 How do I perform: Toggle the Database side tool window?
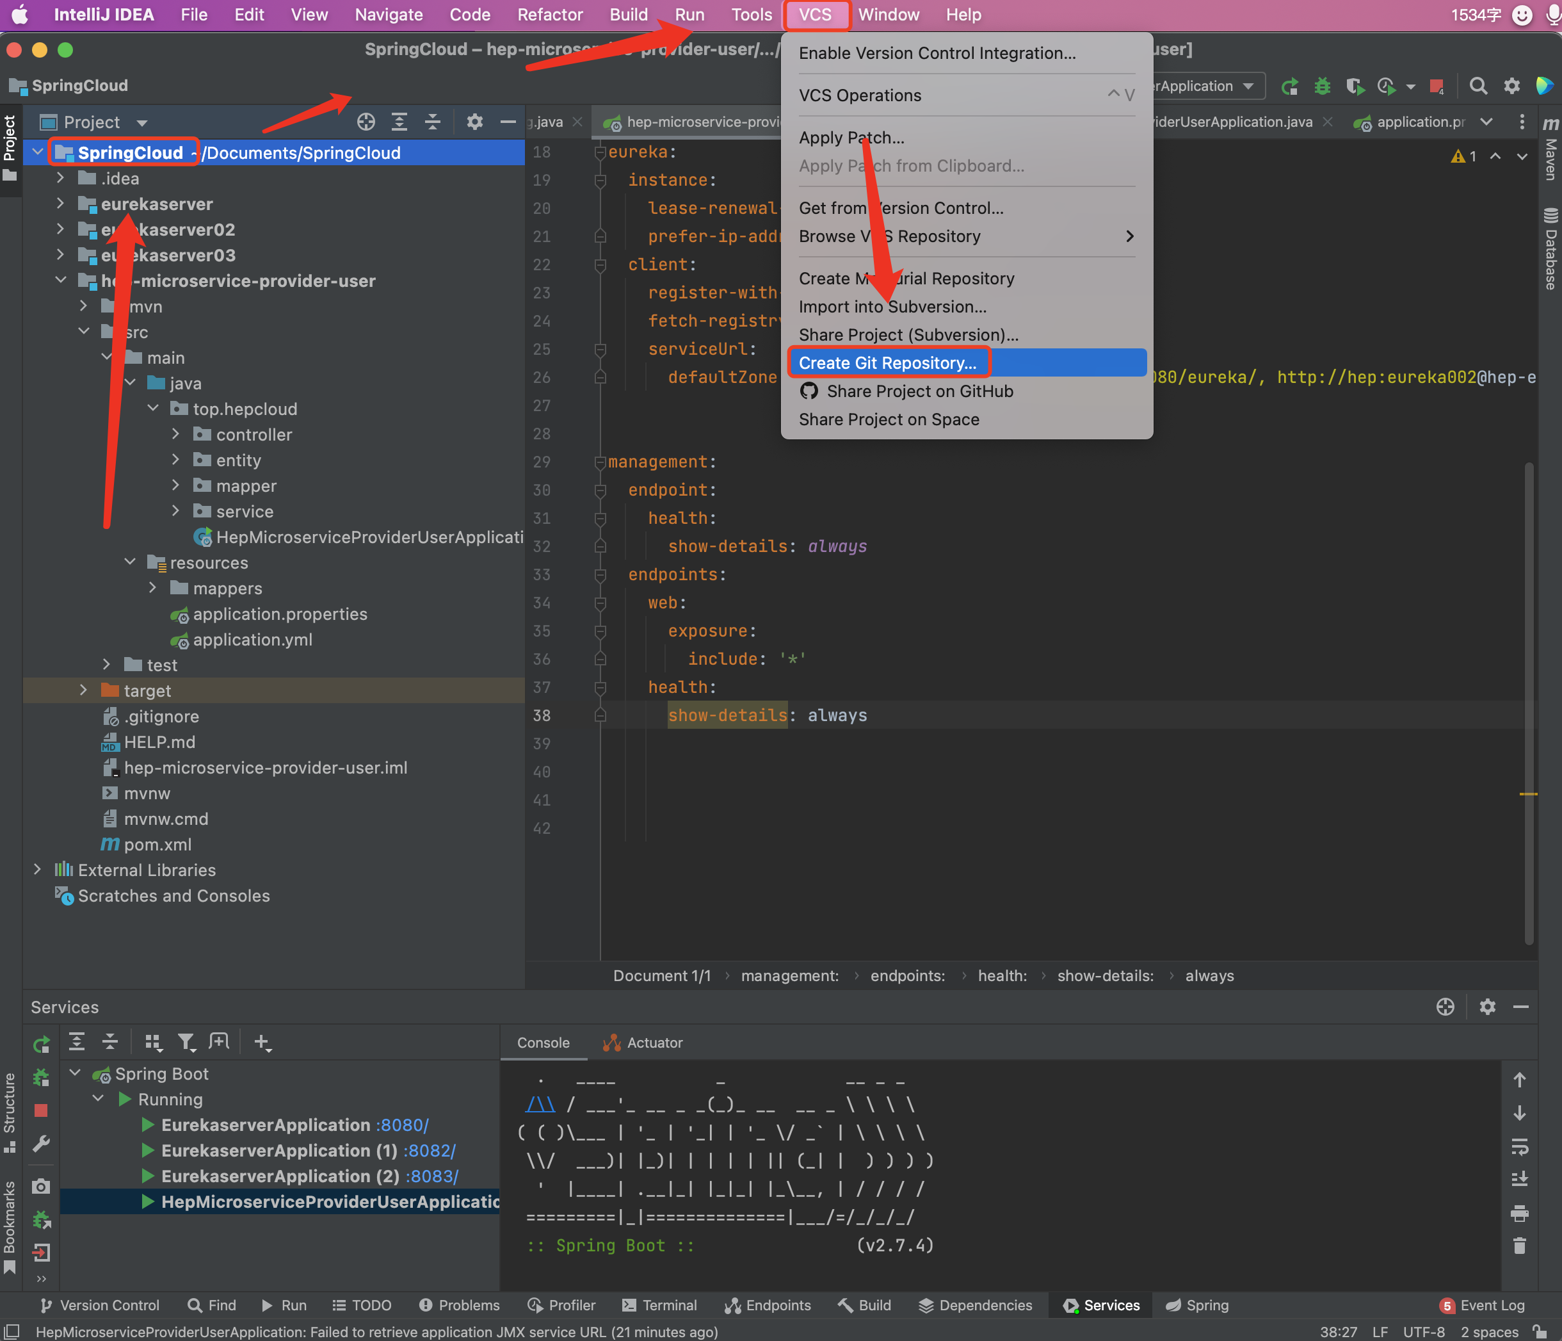tap(1550, 249)
